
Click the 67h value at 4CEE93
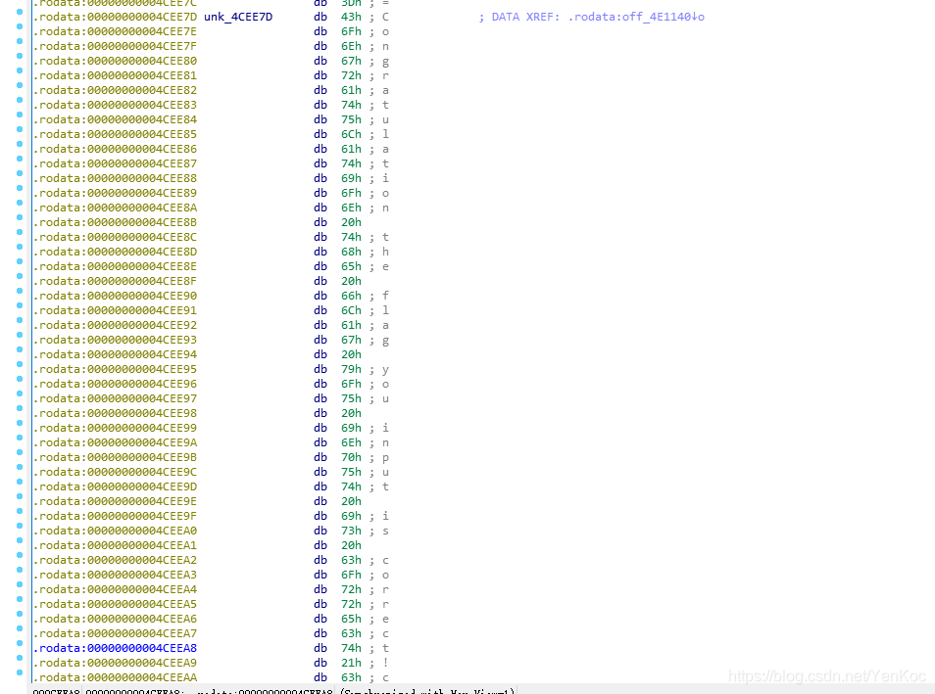pyautogui.click(x=351, y=340)
